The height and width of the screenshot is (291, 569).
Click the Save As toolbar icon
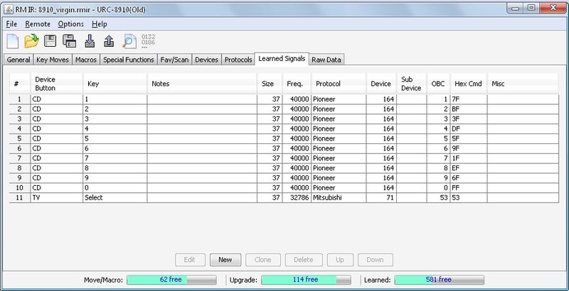70,41
